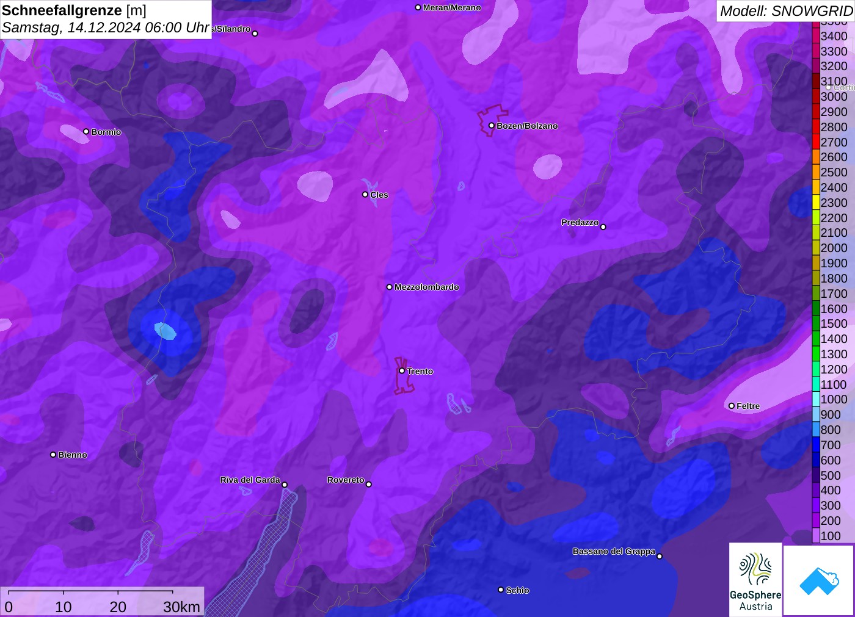Viewport: 855px width, 617px height.
Task: Pick the 1500 m green legend swatch
Action: click(815, 323)
